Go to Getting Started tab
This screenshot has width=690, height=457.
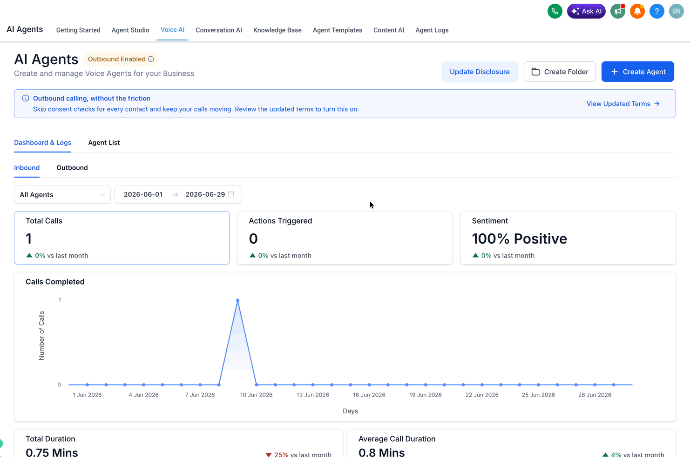(78, 30)
